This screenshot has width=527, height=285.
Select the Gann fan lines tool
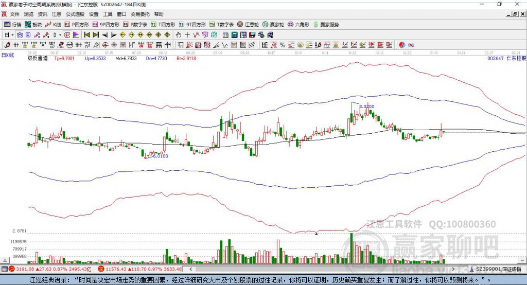pos(189,45)
